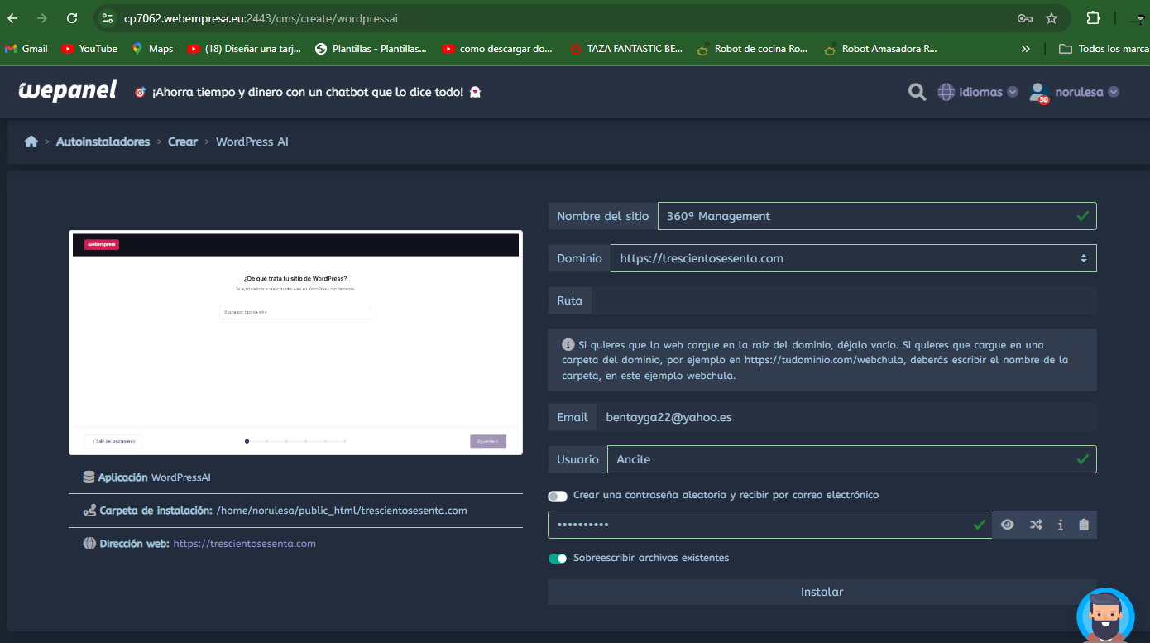Open Robot de cocina bookmark
This screenshot has width=1150, height=643.
click(752, 49)
